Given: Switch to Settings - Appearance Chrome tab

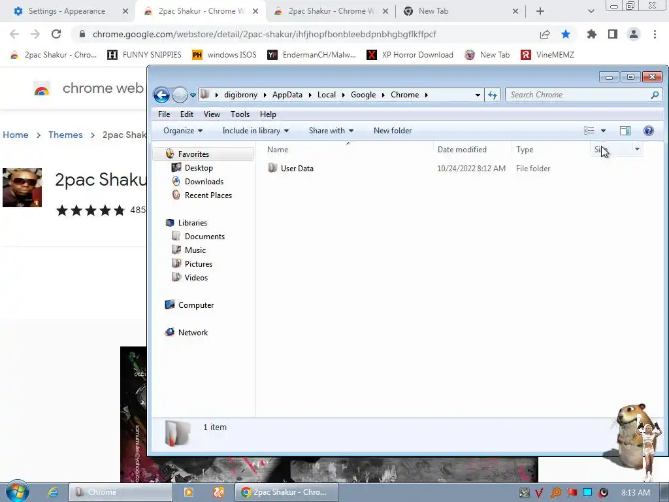Looking at the screenshot, I should [x=67, y=11].
